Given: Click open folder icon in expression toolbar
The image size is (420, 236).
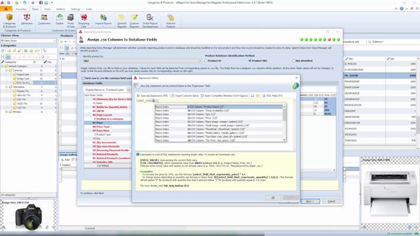Looking at the screenshot, I should pos(258,96).
